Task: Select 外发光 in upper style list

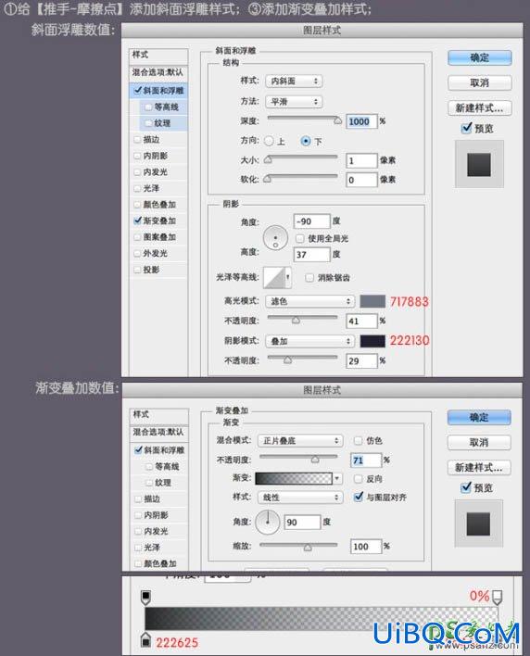Action: (x=155, y=253)
